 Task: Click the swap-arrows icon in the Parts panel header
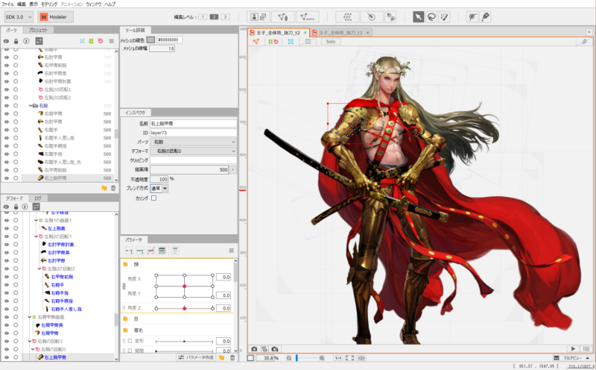tap(39, 41)
